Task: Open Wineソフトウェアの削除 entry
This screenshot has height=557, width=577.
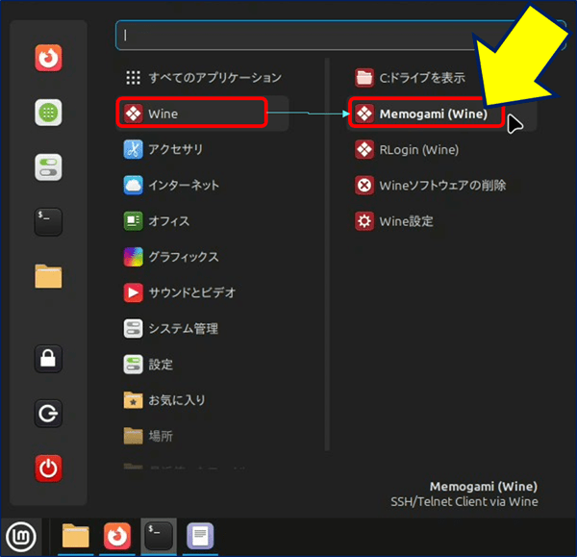Action: click(x=441, y=185)
